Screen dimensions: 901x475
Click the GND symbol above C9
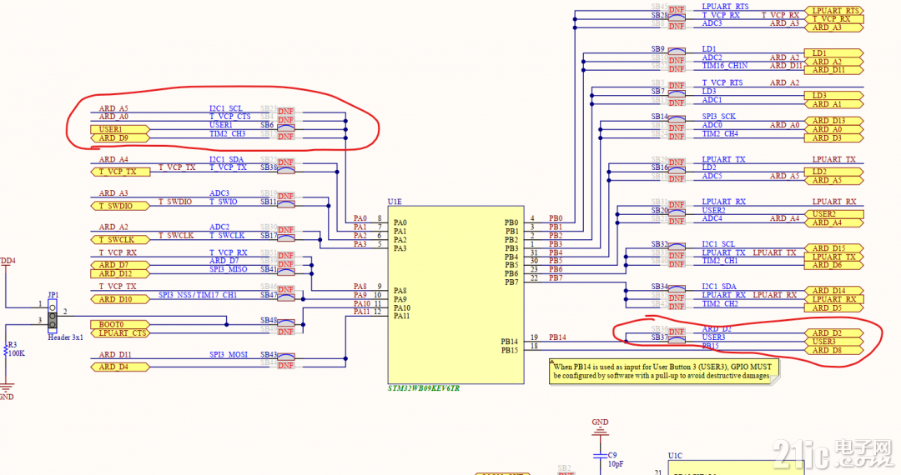[600, 426]
